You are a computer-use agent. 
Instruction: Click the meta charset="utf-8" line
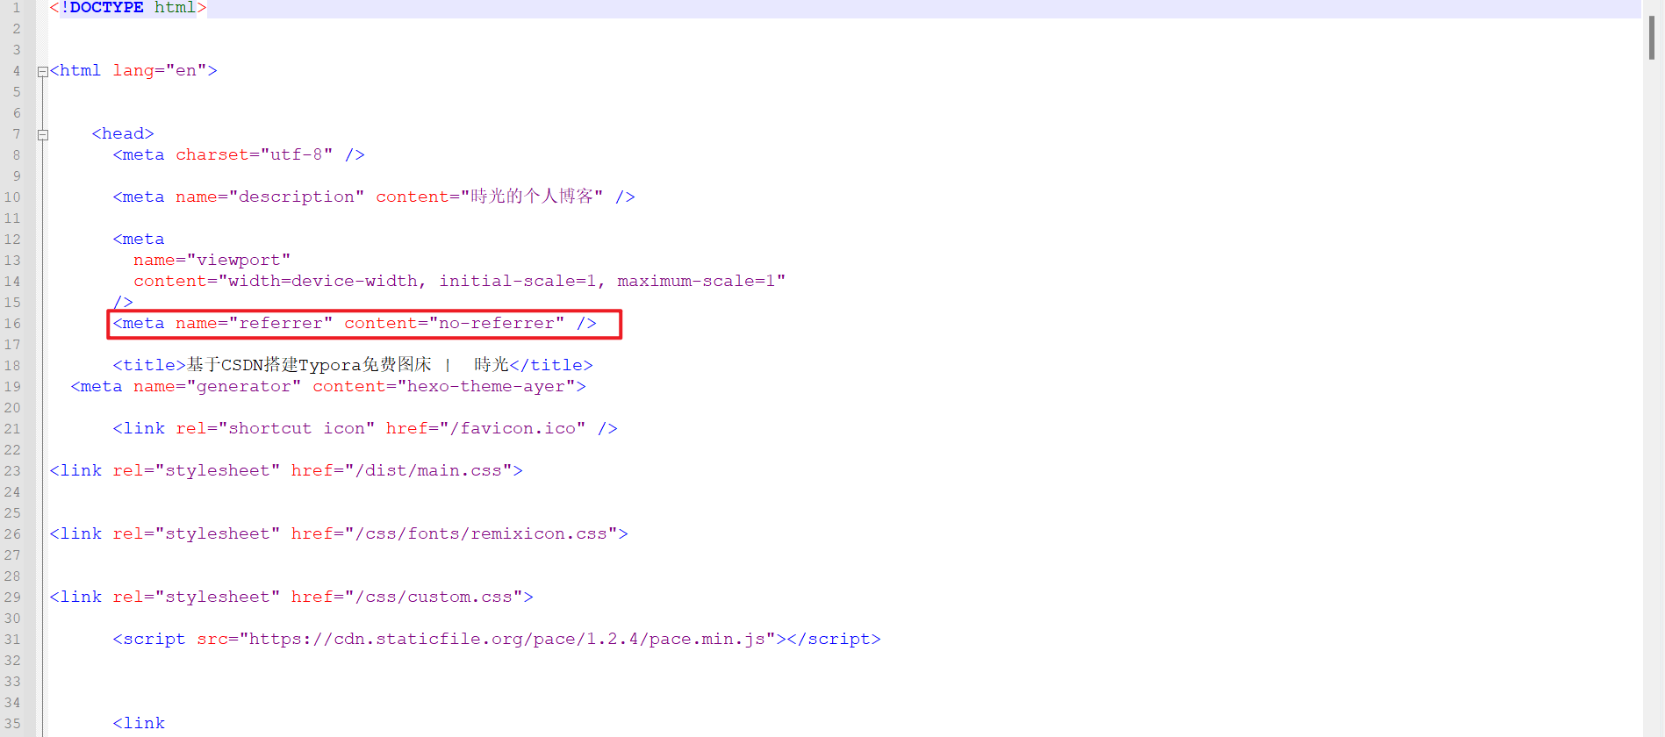click(239, 155)
